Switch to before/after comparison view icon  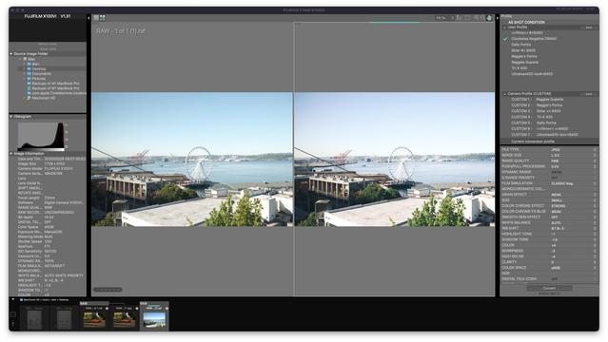(x=103, y=18)
